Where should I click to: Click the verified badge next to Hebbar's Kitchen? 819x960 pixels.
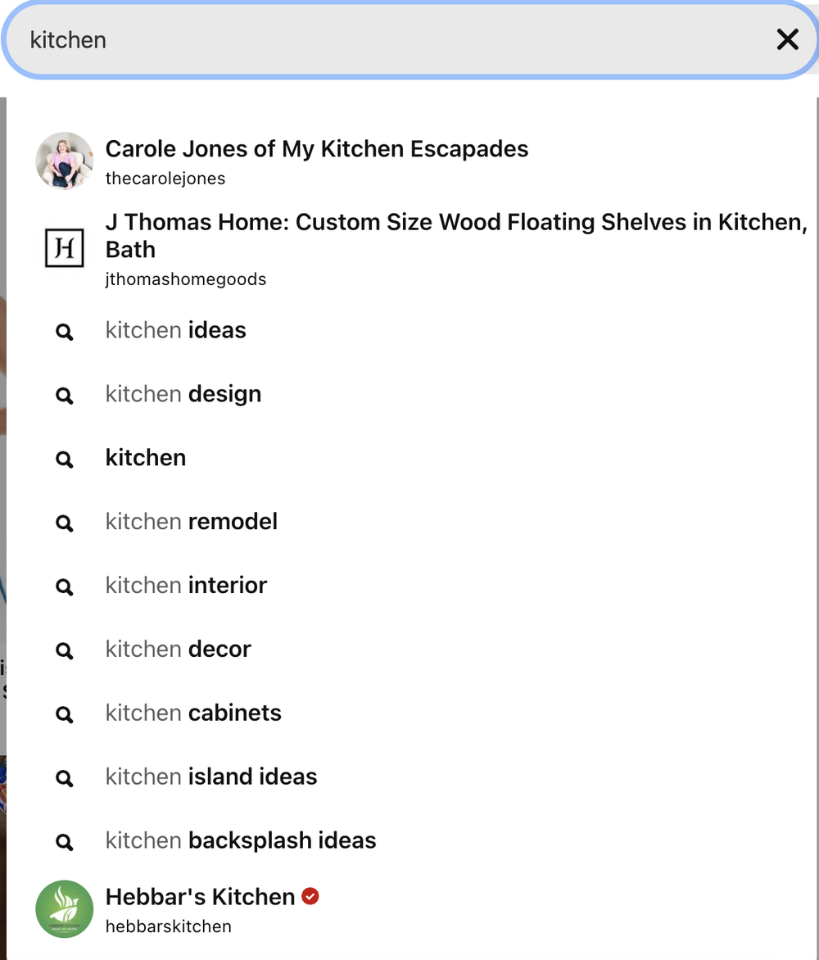310,896
